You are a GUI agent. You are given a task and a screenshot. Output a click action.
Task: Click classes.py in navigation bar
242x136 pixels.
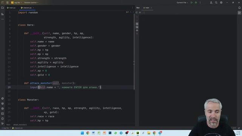[x=17, y=128]
